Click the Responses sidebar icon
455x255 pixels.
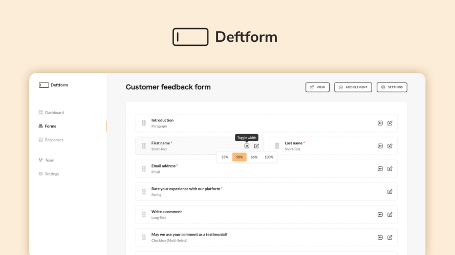(40, 140)
